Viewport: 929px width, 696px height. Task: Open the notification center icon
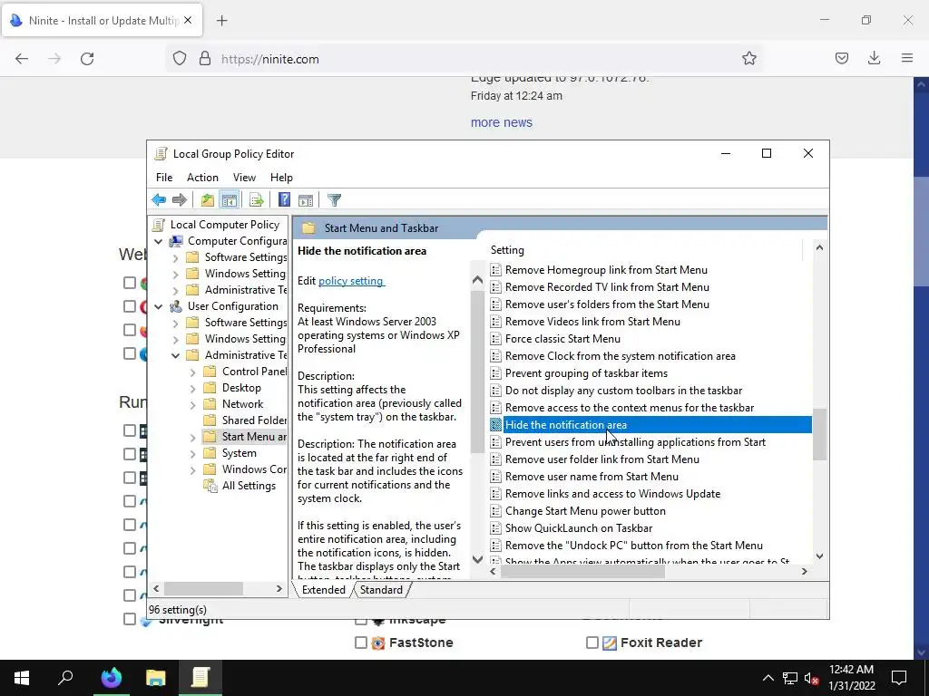pos(899,678)
